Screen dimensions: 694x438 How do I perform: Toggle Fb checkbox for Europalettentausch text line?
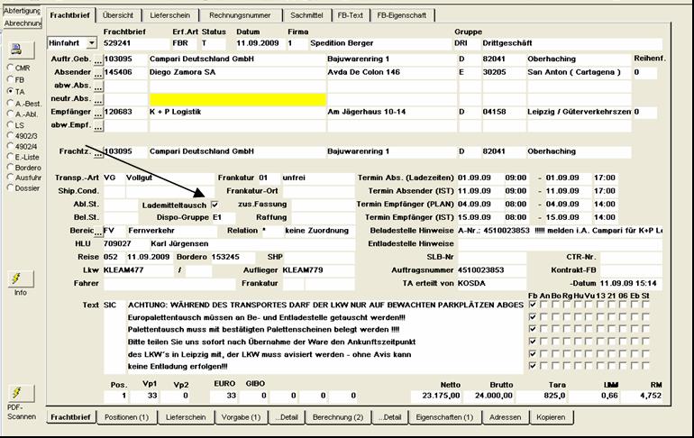pyautogui.click(x=533, y=316)
